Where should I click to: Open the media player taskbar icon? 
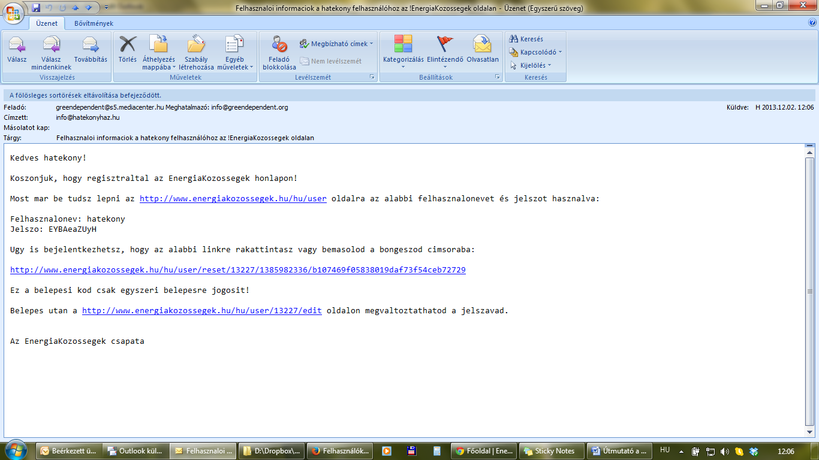pos(387,451)
